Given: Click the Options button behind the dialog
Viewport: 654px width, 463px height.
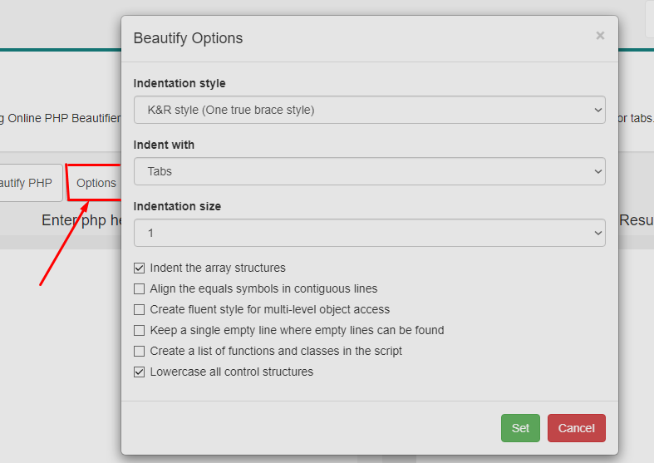Looking at the screenshot, I should tap(96, 183).
